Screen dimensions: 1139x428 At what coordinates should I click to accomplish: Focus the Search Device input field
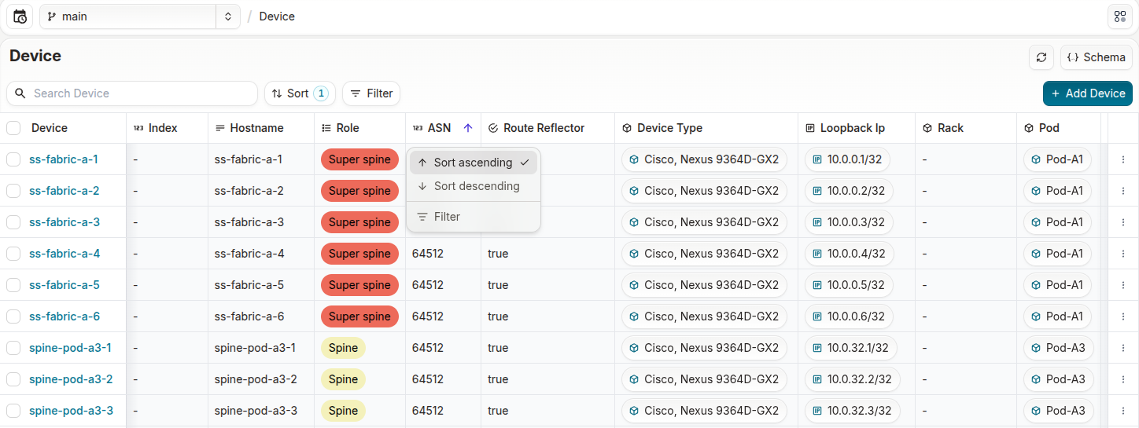pos(132,93)
